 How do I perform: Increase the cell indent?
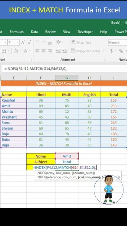tap(65, 51)
